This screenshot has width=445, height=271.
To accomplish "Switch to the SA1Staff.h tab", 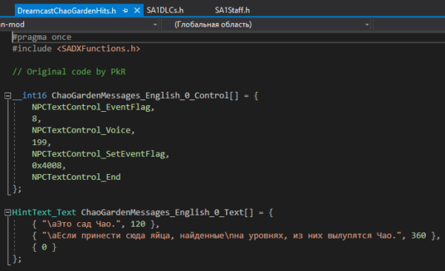I will coord(232,10).
